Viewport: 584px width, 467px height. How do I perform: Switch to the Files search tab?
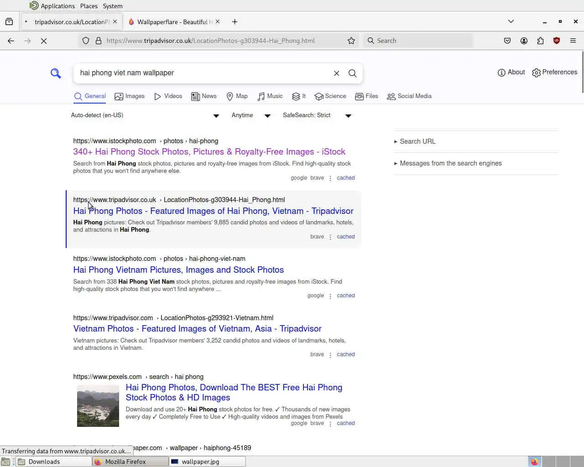coord(367,96)
